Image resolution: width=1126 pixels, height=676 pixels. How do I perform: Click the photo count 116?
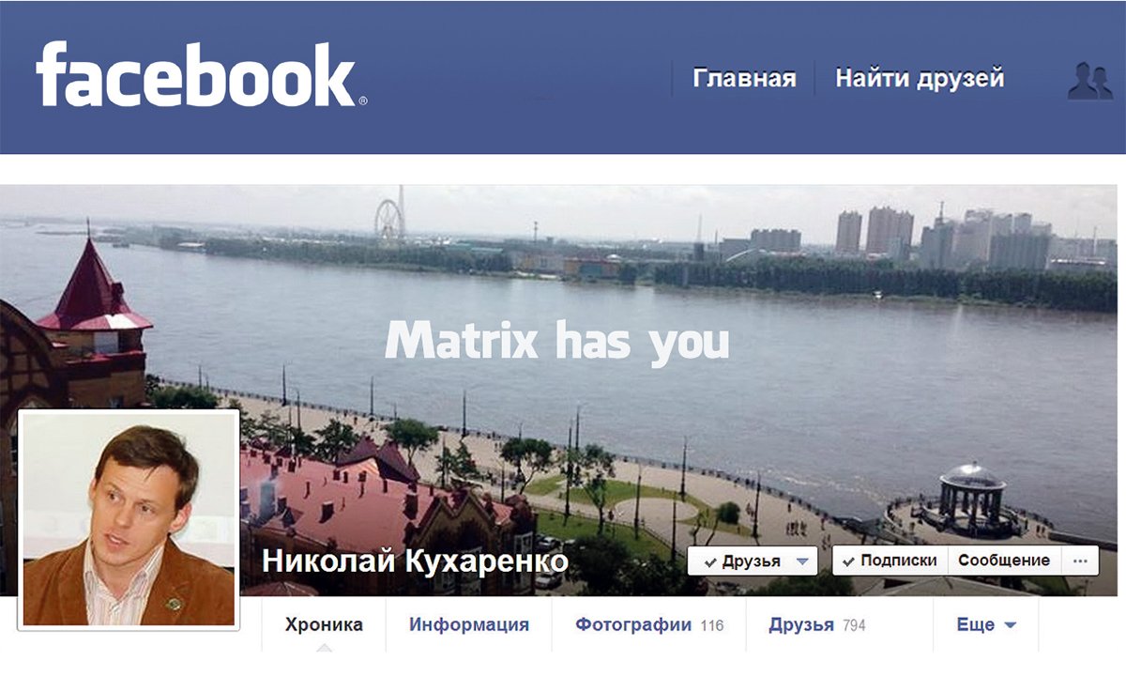coord(712,625)
